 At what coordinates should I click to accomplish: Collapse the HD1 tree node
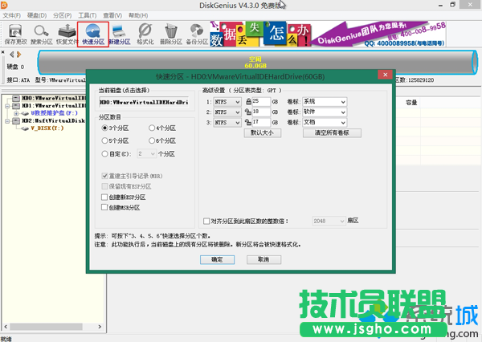click(7, 106)
